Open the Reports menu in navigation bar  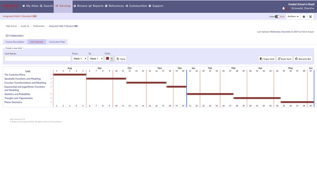point(96,6)
